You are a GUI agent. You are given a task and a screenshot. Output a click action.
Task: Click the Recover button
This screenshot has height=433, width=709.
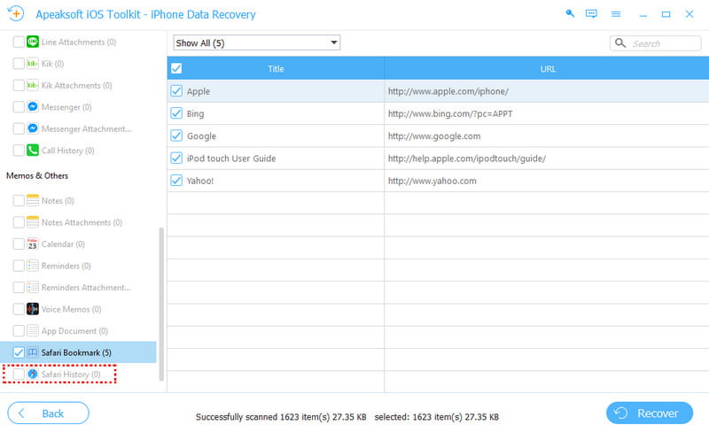pyautogui.click(x=650, y=414)
